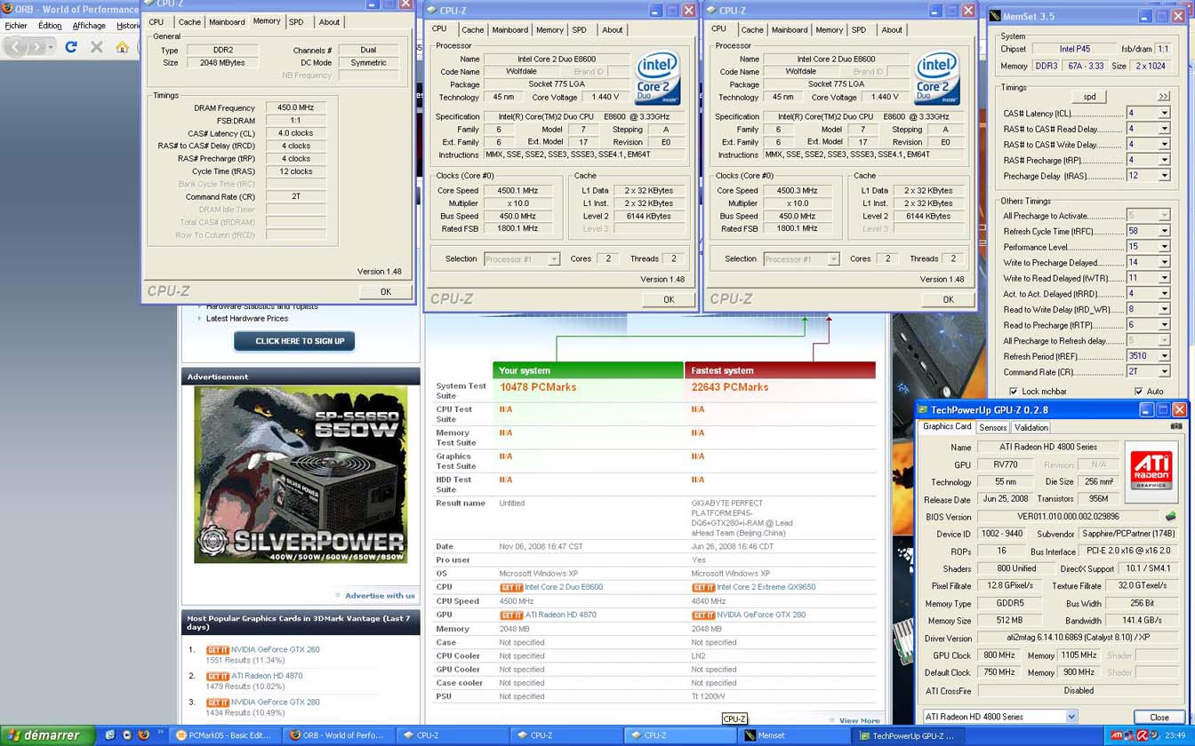Switch to TechPowerUp GPU-Z taskbar button
The height and width of the screenshot is (746, 1195).
pos(906,735)
